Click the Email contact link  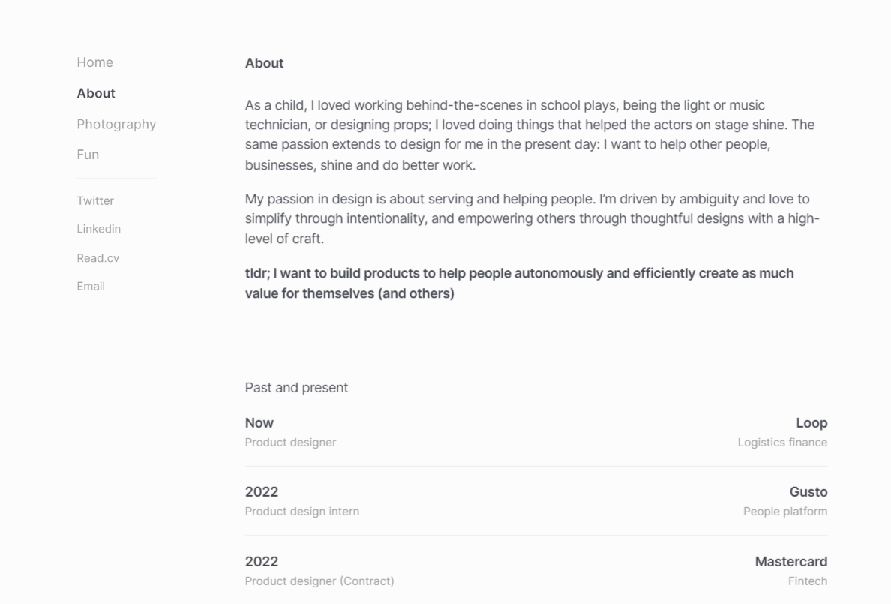(x=91, y=286)
